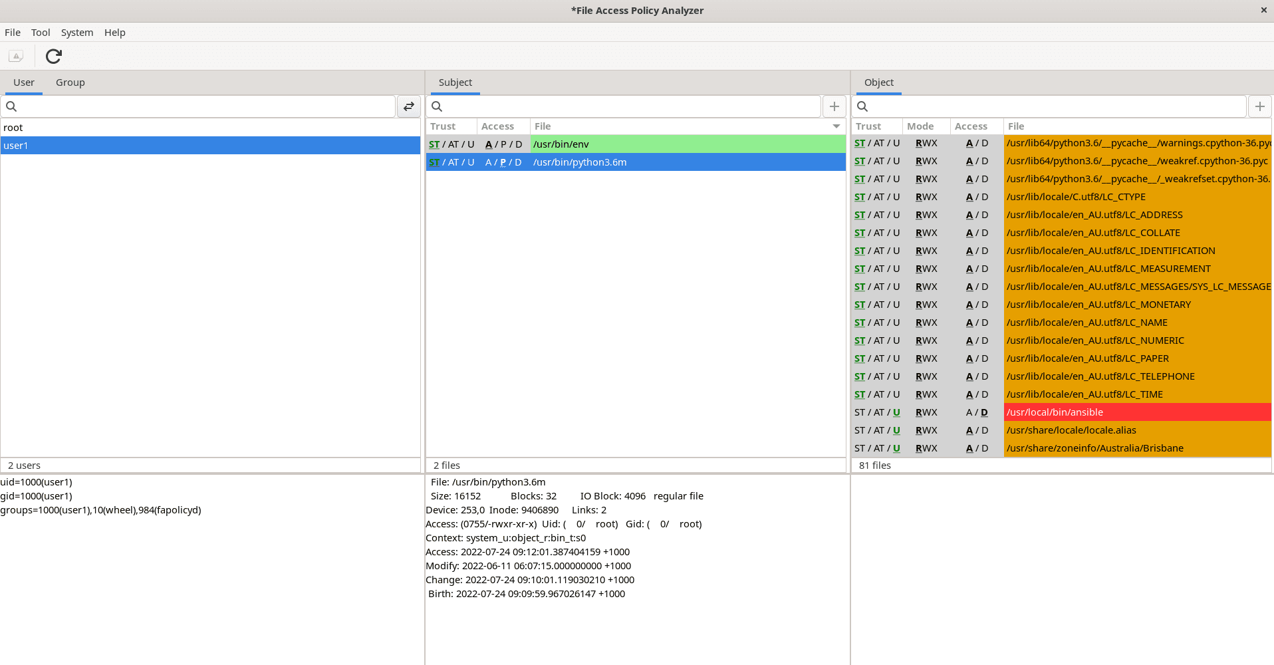Image resolution: width=1274 pixels, height=665 pixels.
Task: Select the user1 row
Action: pyautogui.click(x=210, y=146)
